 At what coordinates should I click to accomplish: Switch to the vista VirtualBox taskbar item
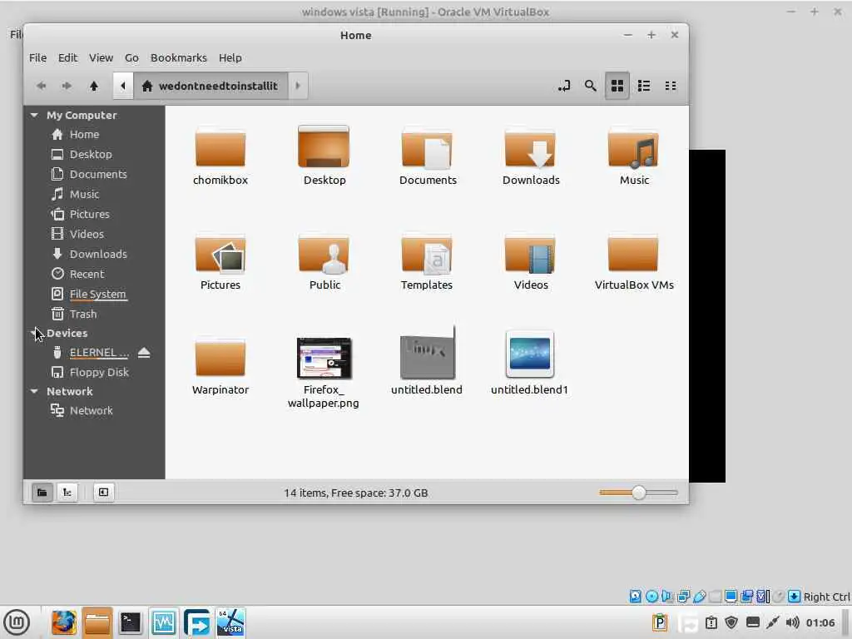(231, 622)
